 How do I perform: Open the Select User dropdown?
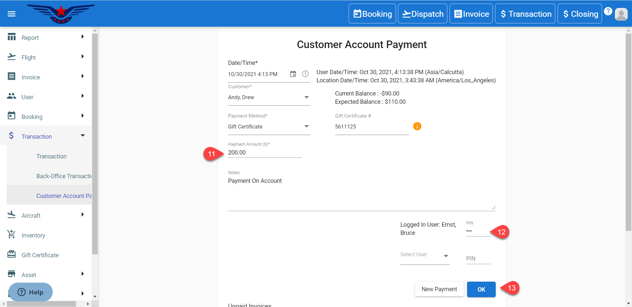tap(425, 256)
